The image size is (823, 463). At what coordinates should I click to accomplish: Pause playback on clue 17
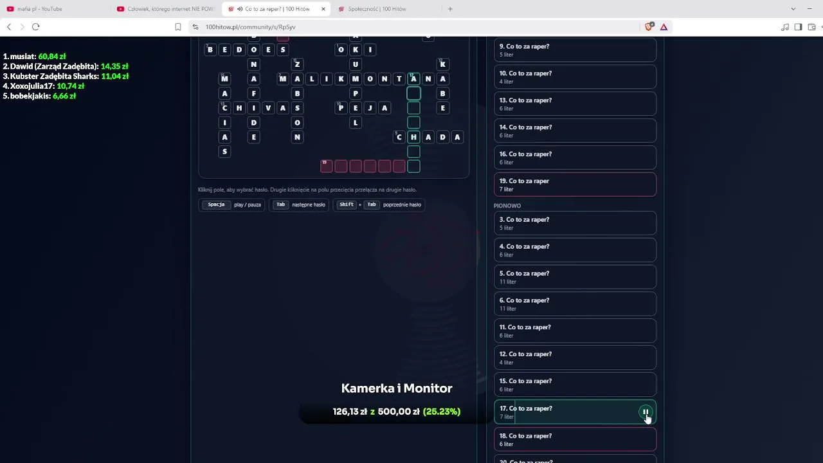coord(645,412)
